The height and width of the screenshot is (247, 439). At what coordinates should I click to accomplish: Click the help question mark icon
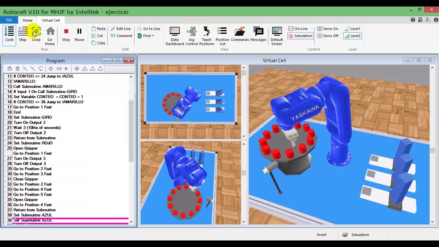[x=413, y=20]
